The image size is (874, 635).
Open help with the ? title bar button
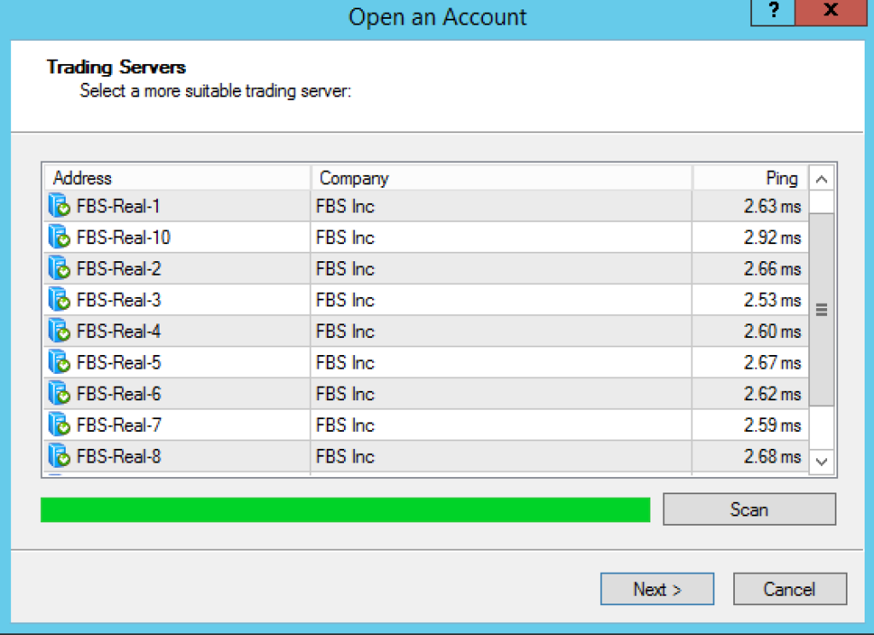tap(773, 11)
